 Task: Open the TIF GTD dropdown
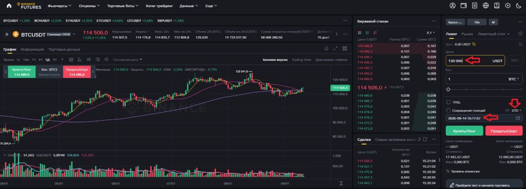point(516,111)
